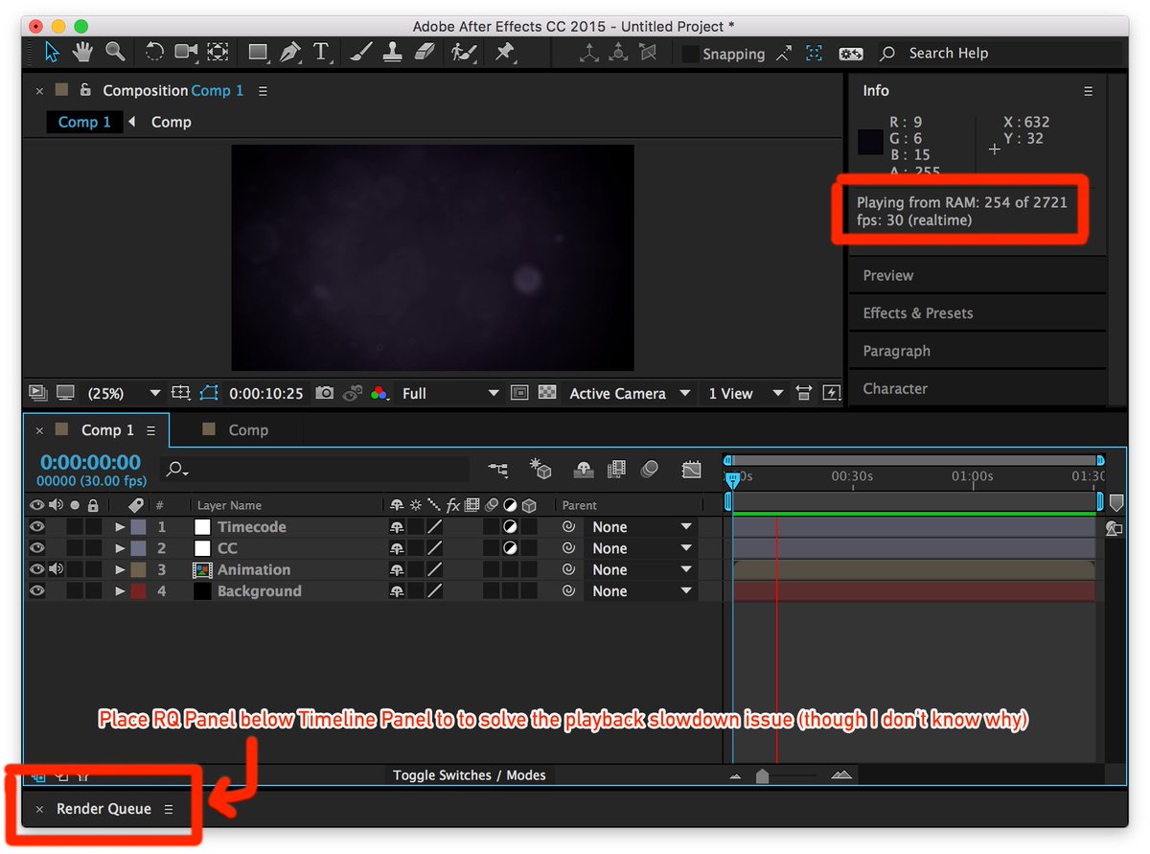Hide the Timecode layer eye
Image resolution: width=1150 pixels, height=854 pixels.
pyautogui.click(x=36, y=527)
